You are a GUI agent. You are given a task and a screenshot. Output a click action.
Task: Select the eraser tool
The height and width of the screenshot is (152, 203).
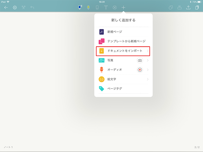click(x=97, y=8)
